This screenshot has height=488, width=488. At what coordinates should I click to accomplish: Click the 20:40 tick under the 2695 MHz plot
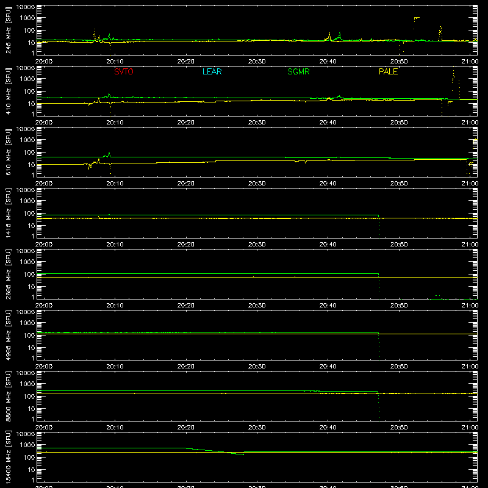(328, 306)
